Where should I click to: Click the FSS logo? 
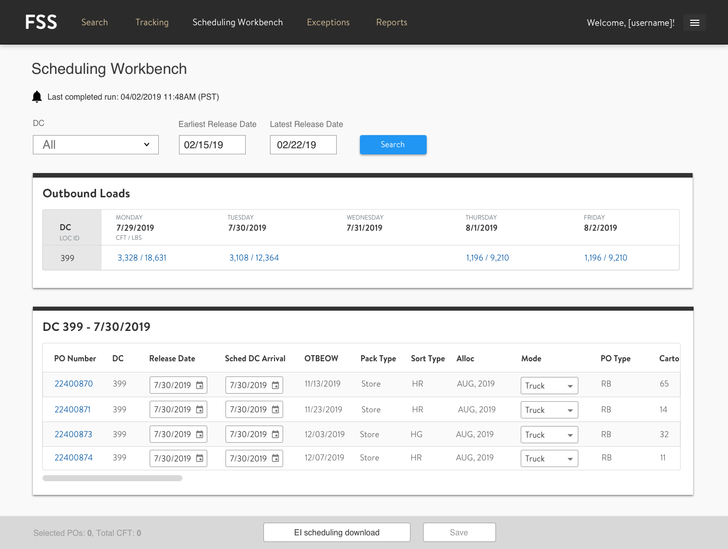pyautogui.click(x=41, y=22)
